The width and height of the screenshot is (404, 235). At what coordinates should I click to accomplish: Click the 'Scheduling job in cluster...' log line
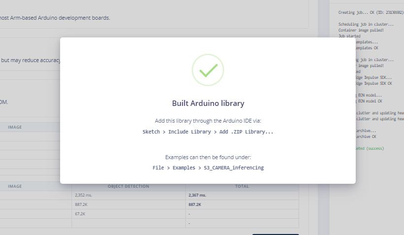(x=366, y=24)
